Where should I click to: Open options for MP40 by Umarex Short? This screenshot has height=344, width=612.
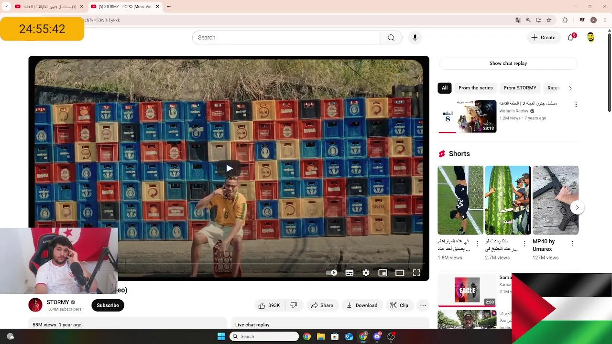(572, 244)
